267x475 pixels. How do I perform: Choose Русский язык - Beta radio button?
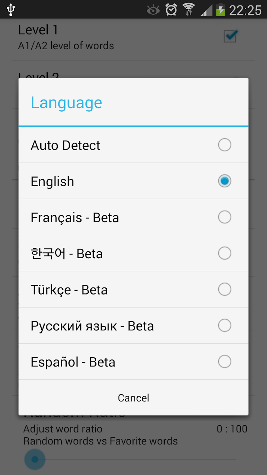[224, 325]
